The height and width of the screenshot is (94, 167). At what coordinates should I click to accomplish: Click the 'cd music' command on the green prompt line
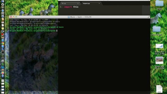60,27
